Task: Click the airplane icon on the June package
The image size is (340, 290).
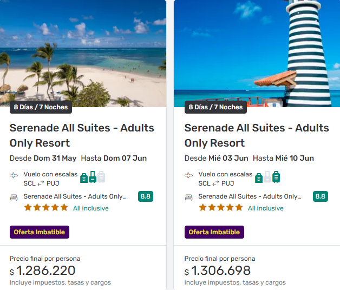Action: tap(189, 175)
